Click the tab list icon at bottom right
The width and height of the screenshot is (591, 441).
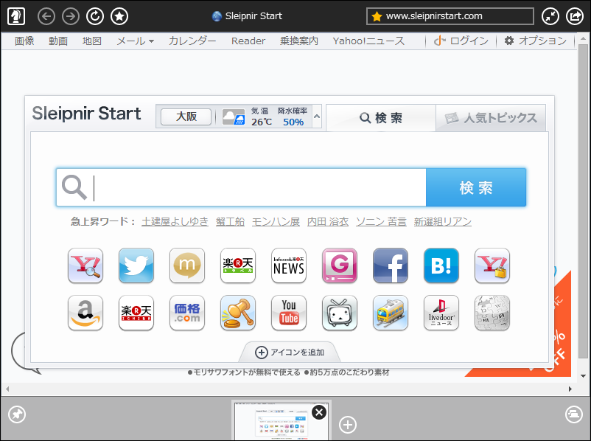pos(574,414)
